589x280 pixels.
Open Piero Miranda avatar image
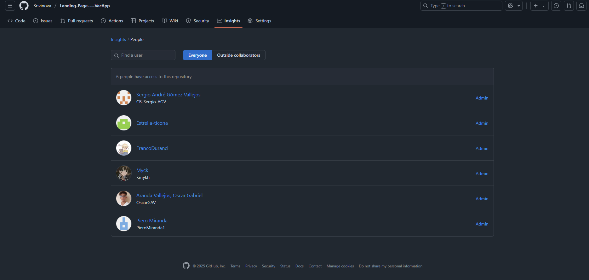[124, 224]
